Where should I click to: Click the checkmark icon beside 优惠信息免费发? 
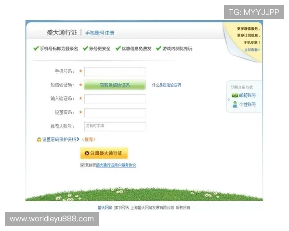pos(118,49)
